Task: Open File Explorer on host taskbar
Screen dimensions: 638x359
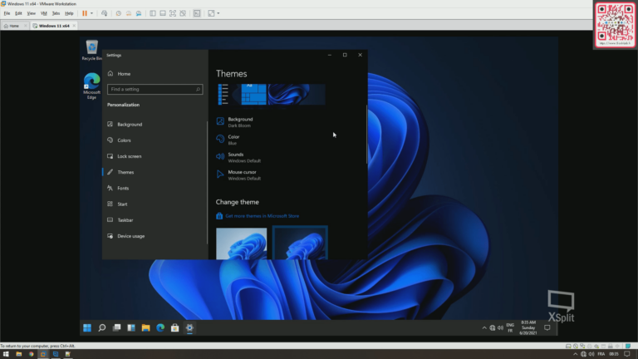Action: click(19, 354)
